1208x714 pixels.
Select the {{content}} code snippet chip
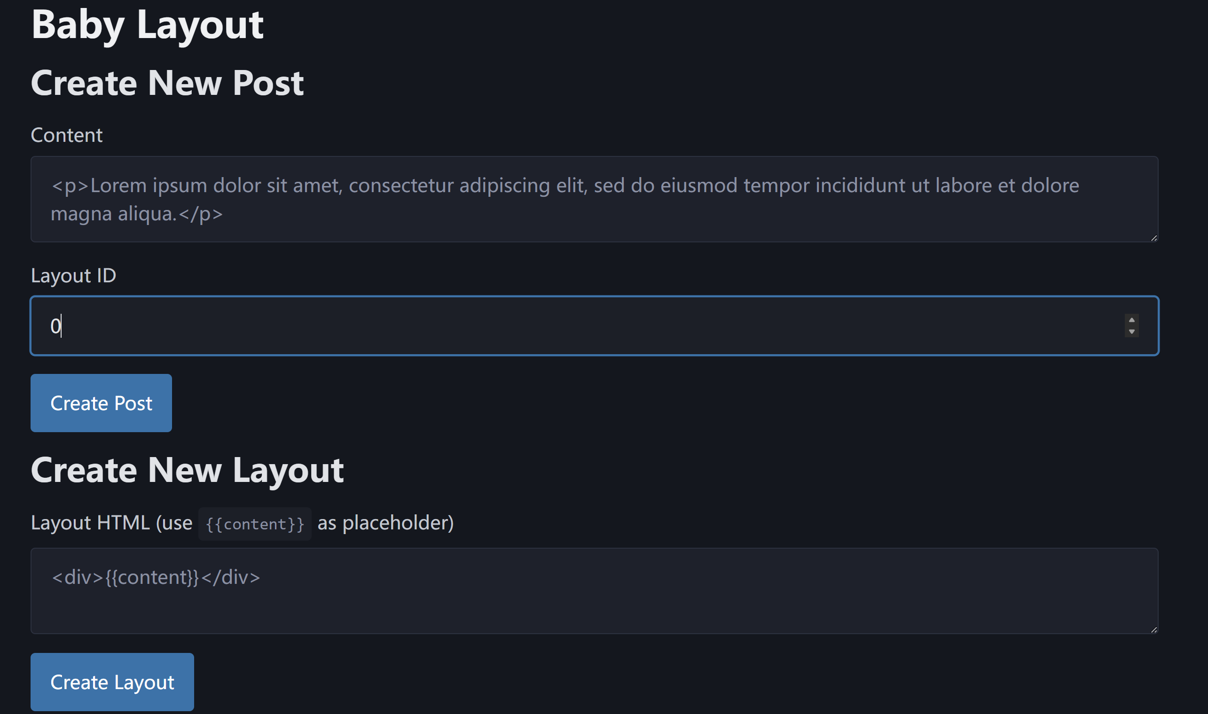tap(255, 523)
